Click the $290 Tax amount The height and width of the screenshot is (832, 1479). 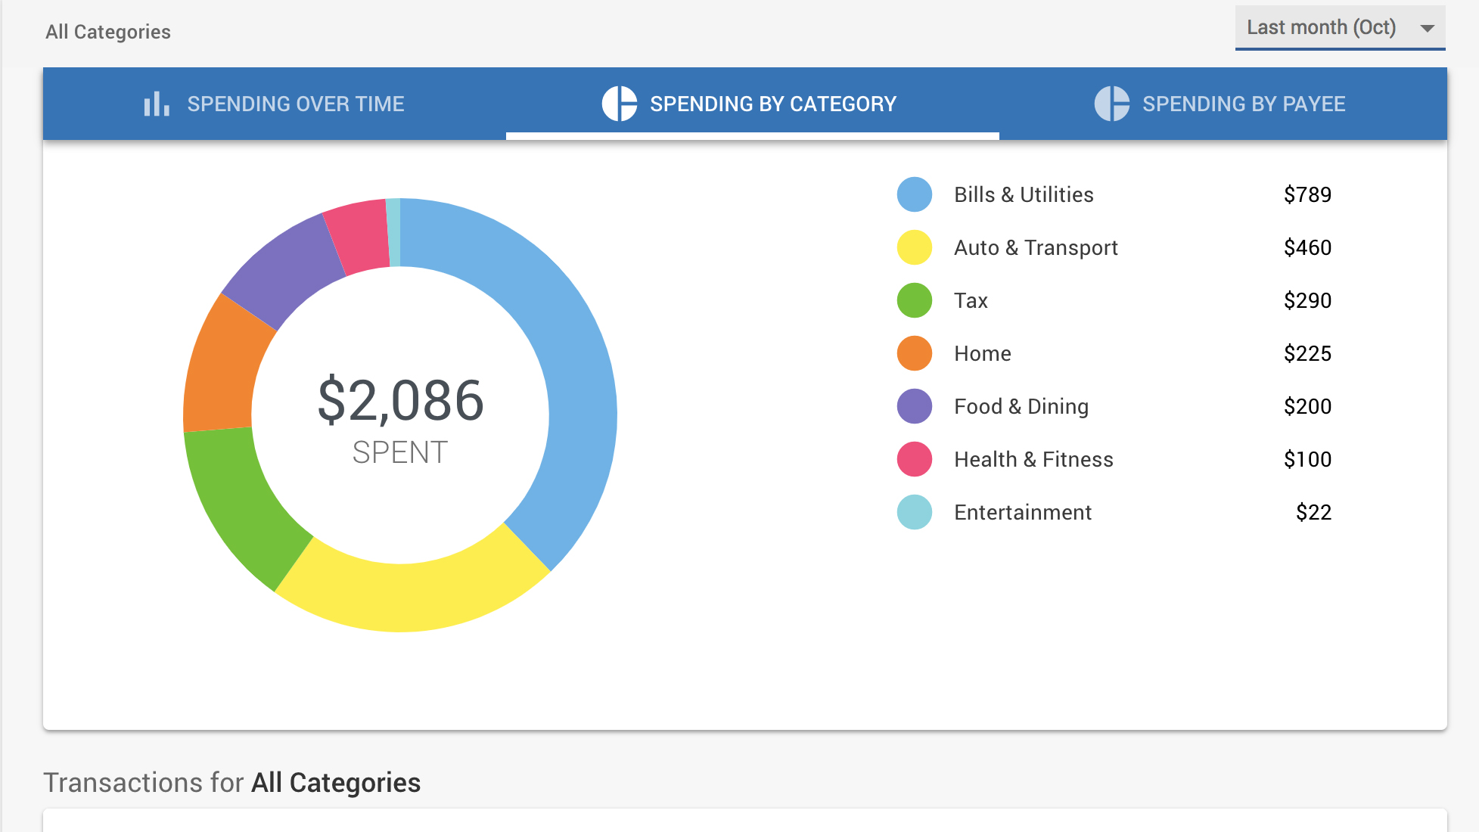(x=1307, y=301)
